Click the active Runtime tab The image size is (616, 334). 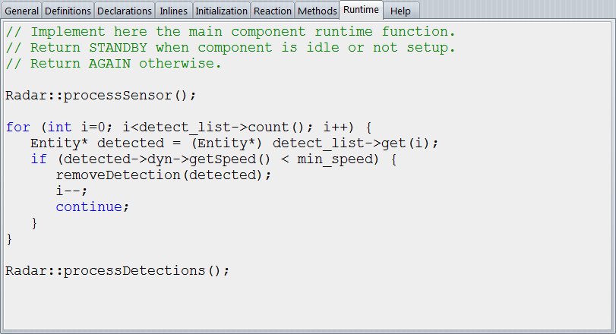[361, 10]
